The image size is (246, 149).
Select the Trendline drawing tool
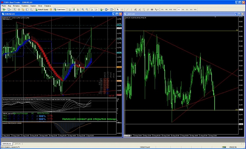point(127,9)
